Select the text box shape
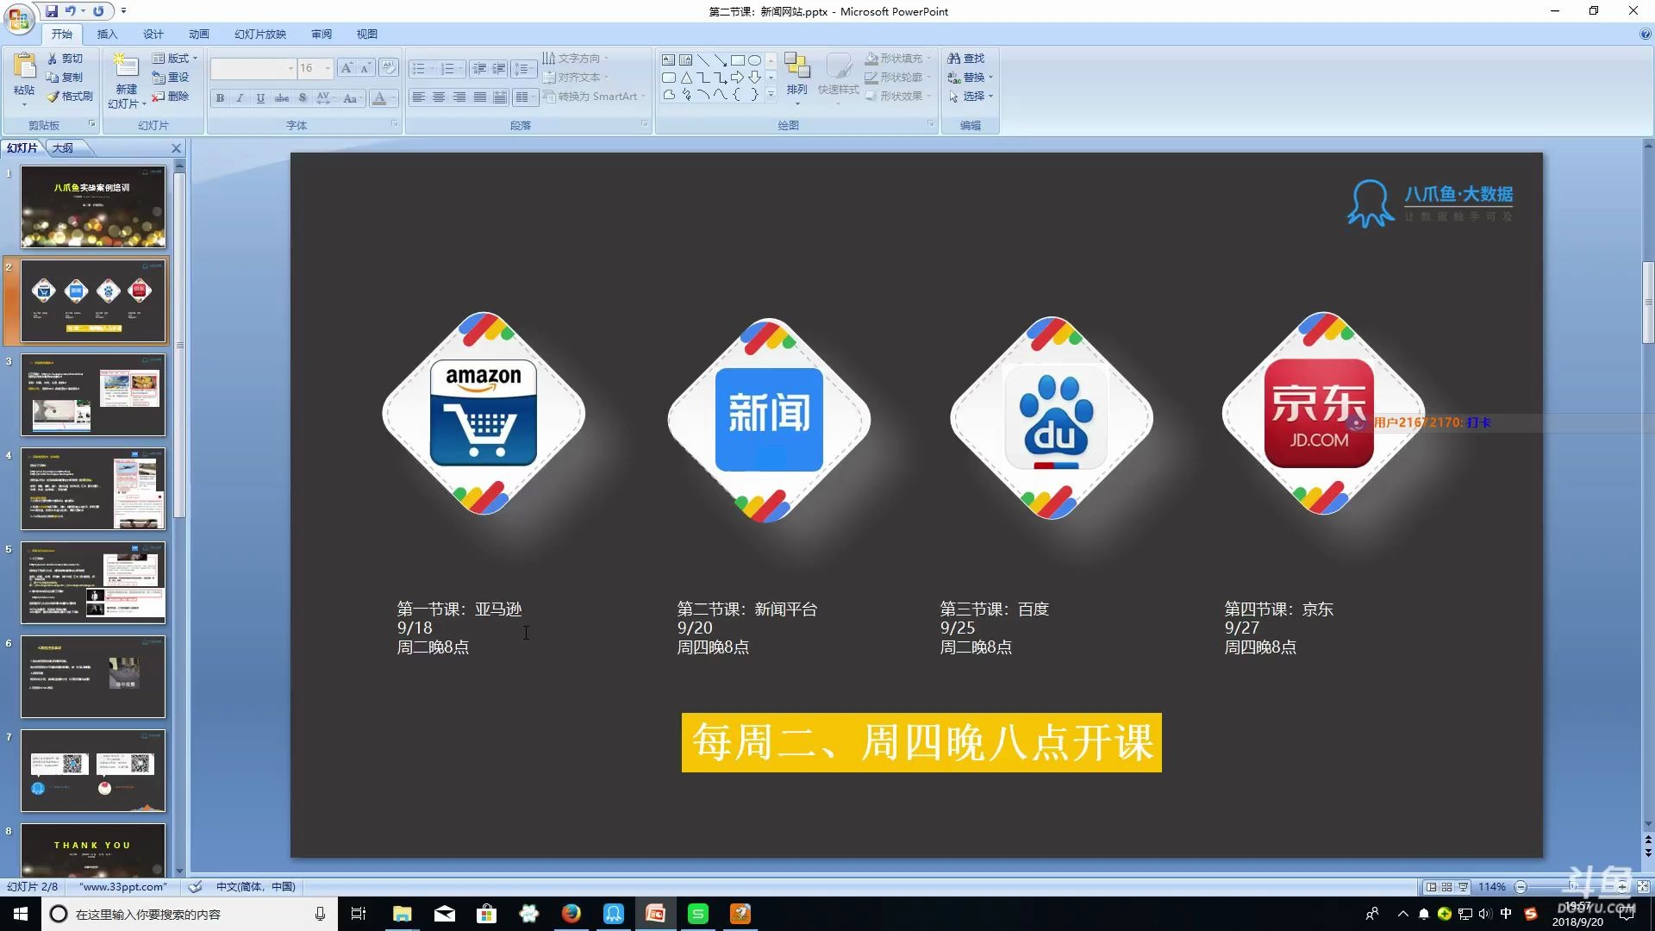Screen dimensions: 1655x931 [x=668, y=60]
